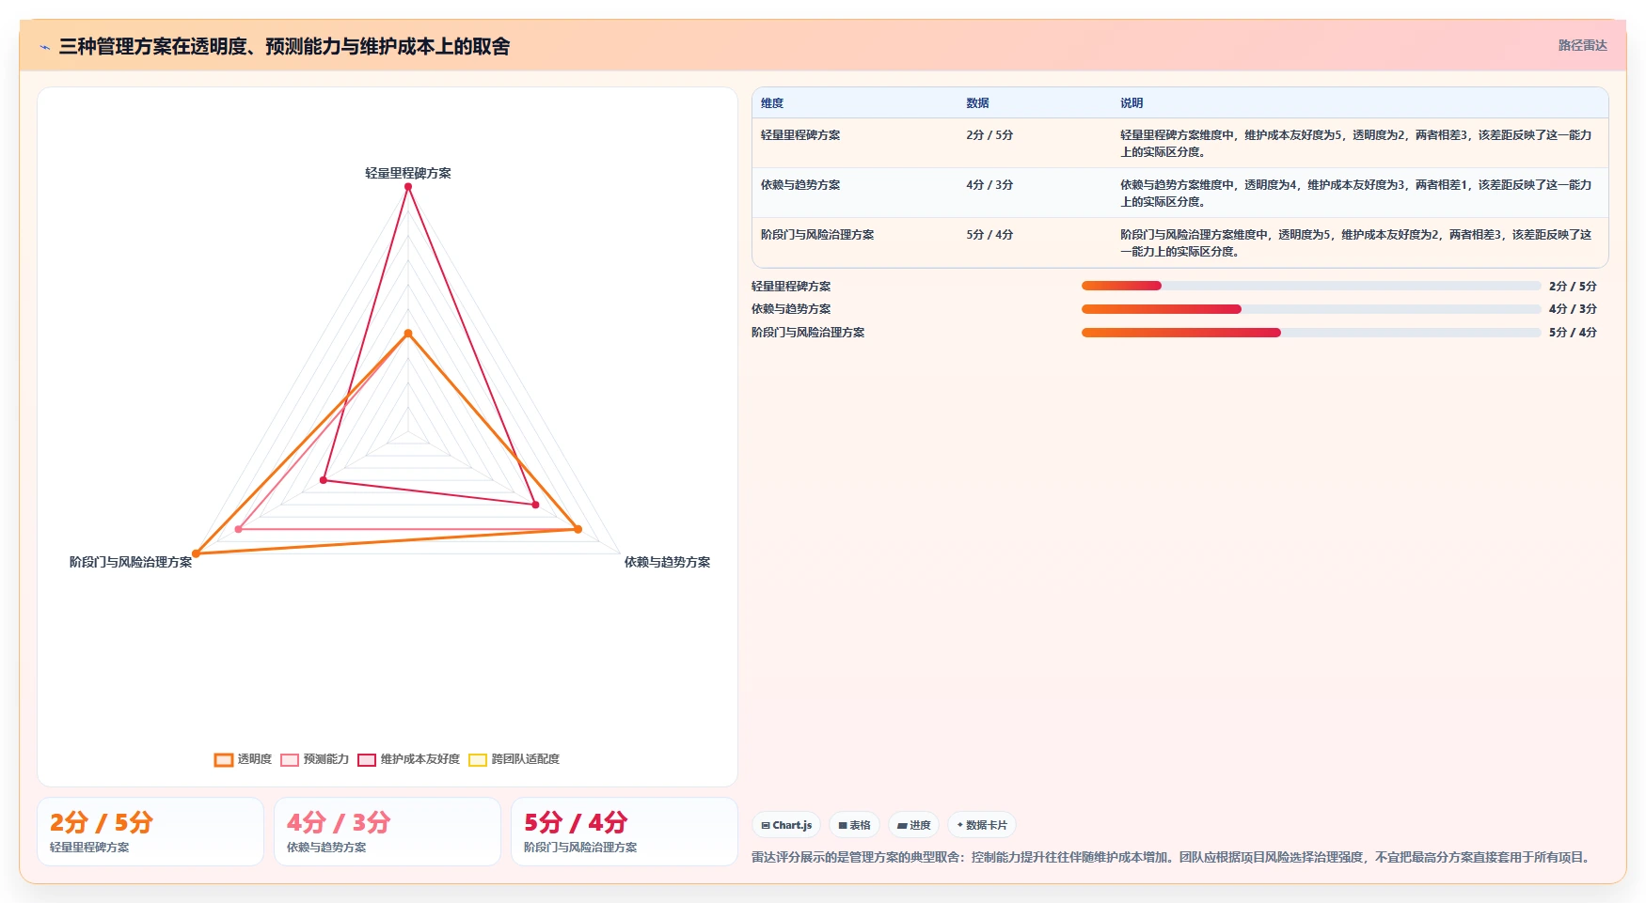Click the 4分 / 3分 value beside the progress bar
This screenshot has width=1646, height=903.
coord(1573,309)
